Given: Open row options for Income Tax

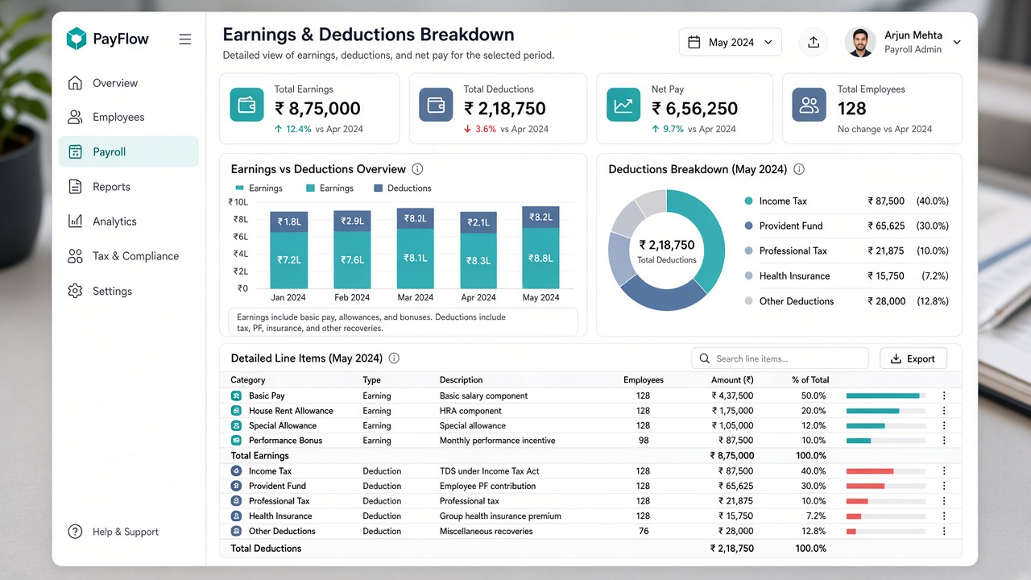Looking at the screenshot, I should [944, 471].
